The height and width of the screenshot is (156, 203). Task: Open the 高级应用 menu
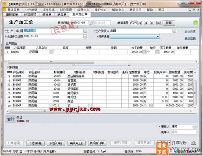coord(136,10)
